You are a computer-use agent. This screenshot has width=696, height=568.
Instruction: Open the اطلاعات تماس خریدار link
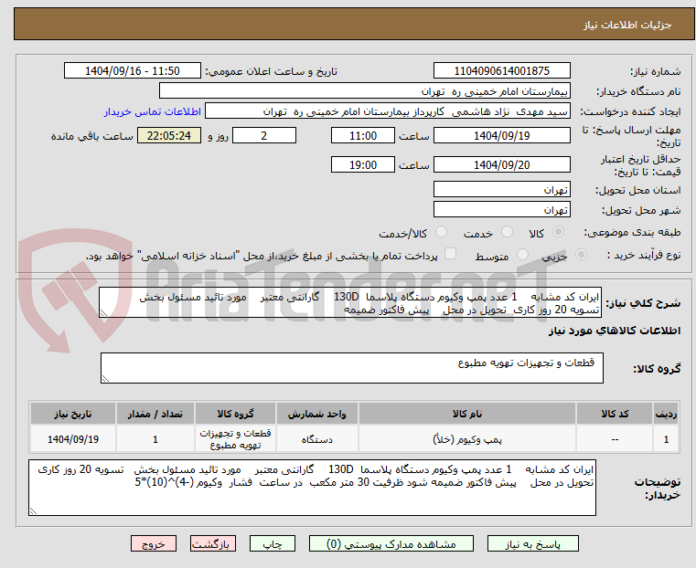(149, 111)
